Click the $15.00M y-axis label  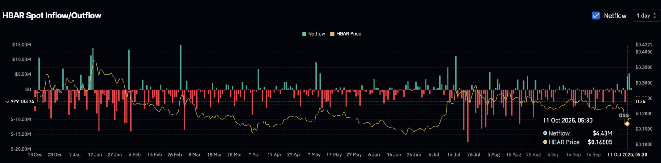point(21,45)
